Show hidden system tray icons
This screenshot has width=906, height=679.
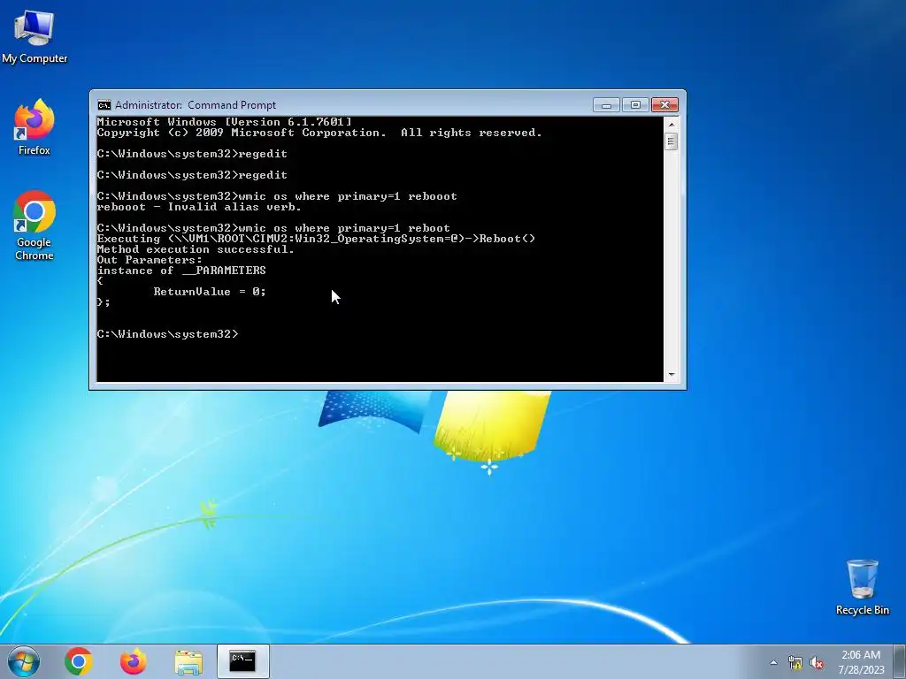pyautogui.click(x=773, y=662)
